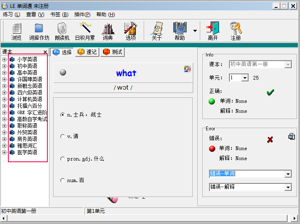This screenshot has height=224, width=300.
Task: Click the green checkmark icon
Action: (270, 93)
